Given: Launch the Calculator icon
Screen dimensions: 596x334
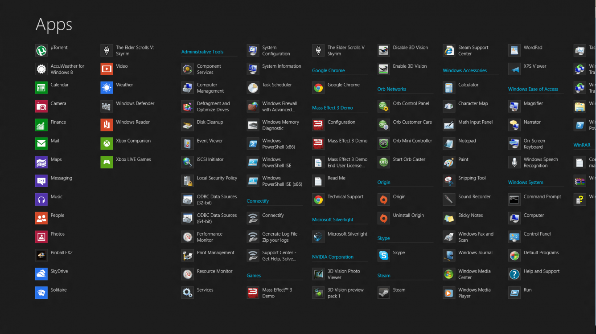Looking at the screenshot, I should pyautogui.click(x=449, y=88).
